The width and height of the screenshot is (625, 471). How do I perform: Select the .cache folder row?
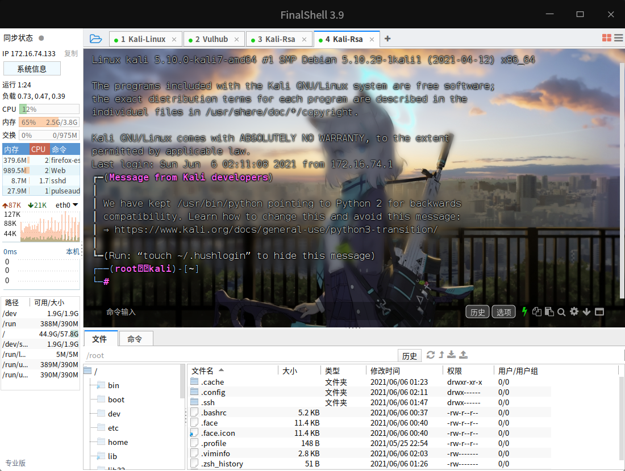point(370,382)
